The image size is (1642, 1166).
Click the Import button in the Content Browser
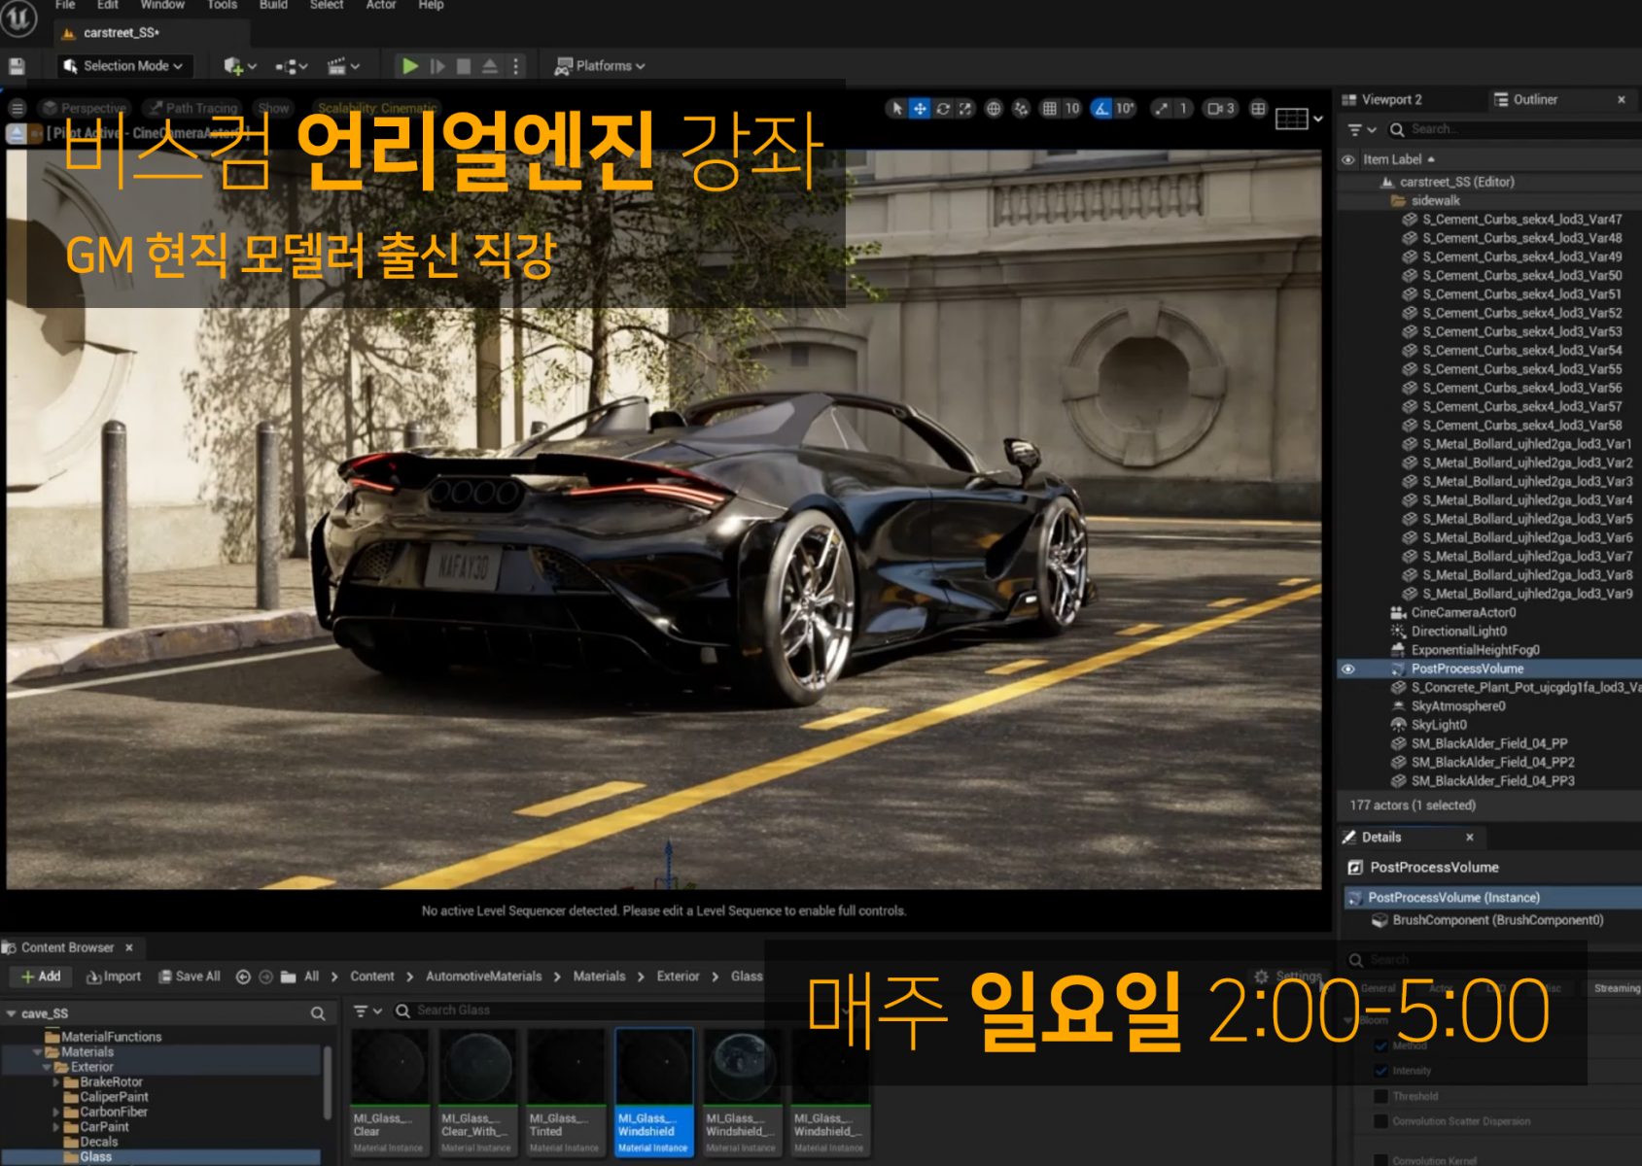[114, 977]
